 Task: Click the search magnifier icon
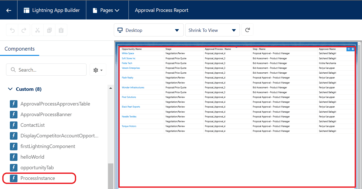(13, 70)
